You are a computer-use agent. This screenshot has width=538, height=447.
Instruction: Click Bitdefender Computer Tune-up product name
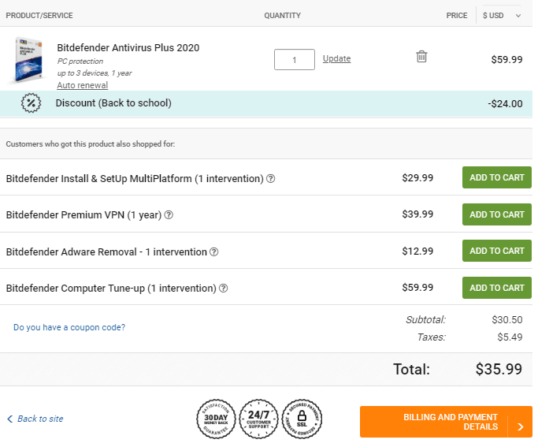click(111, 289)
